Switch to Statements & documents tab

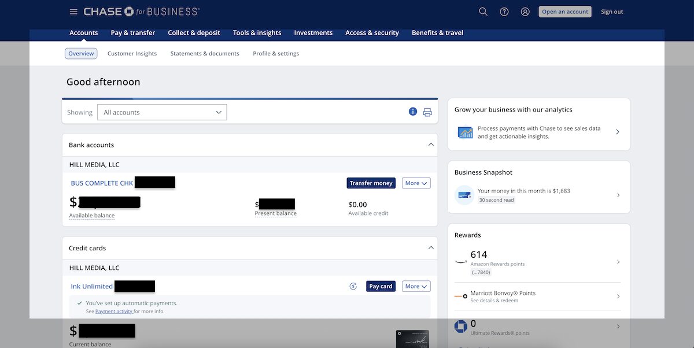(205, 53)
